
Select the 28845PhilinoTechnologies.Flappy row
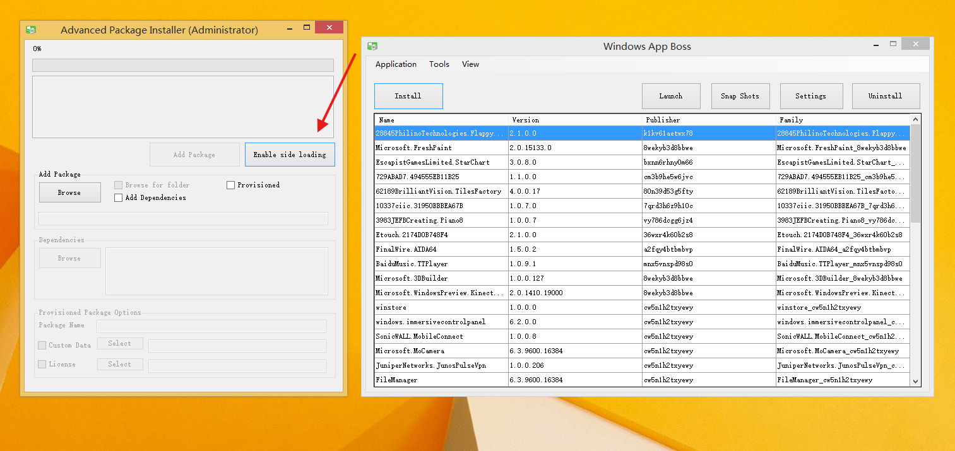click(x=643, y=133)
